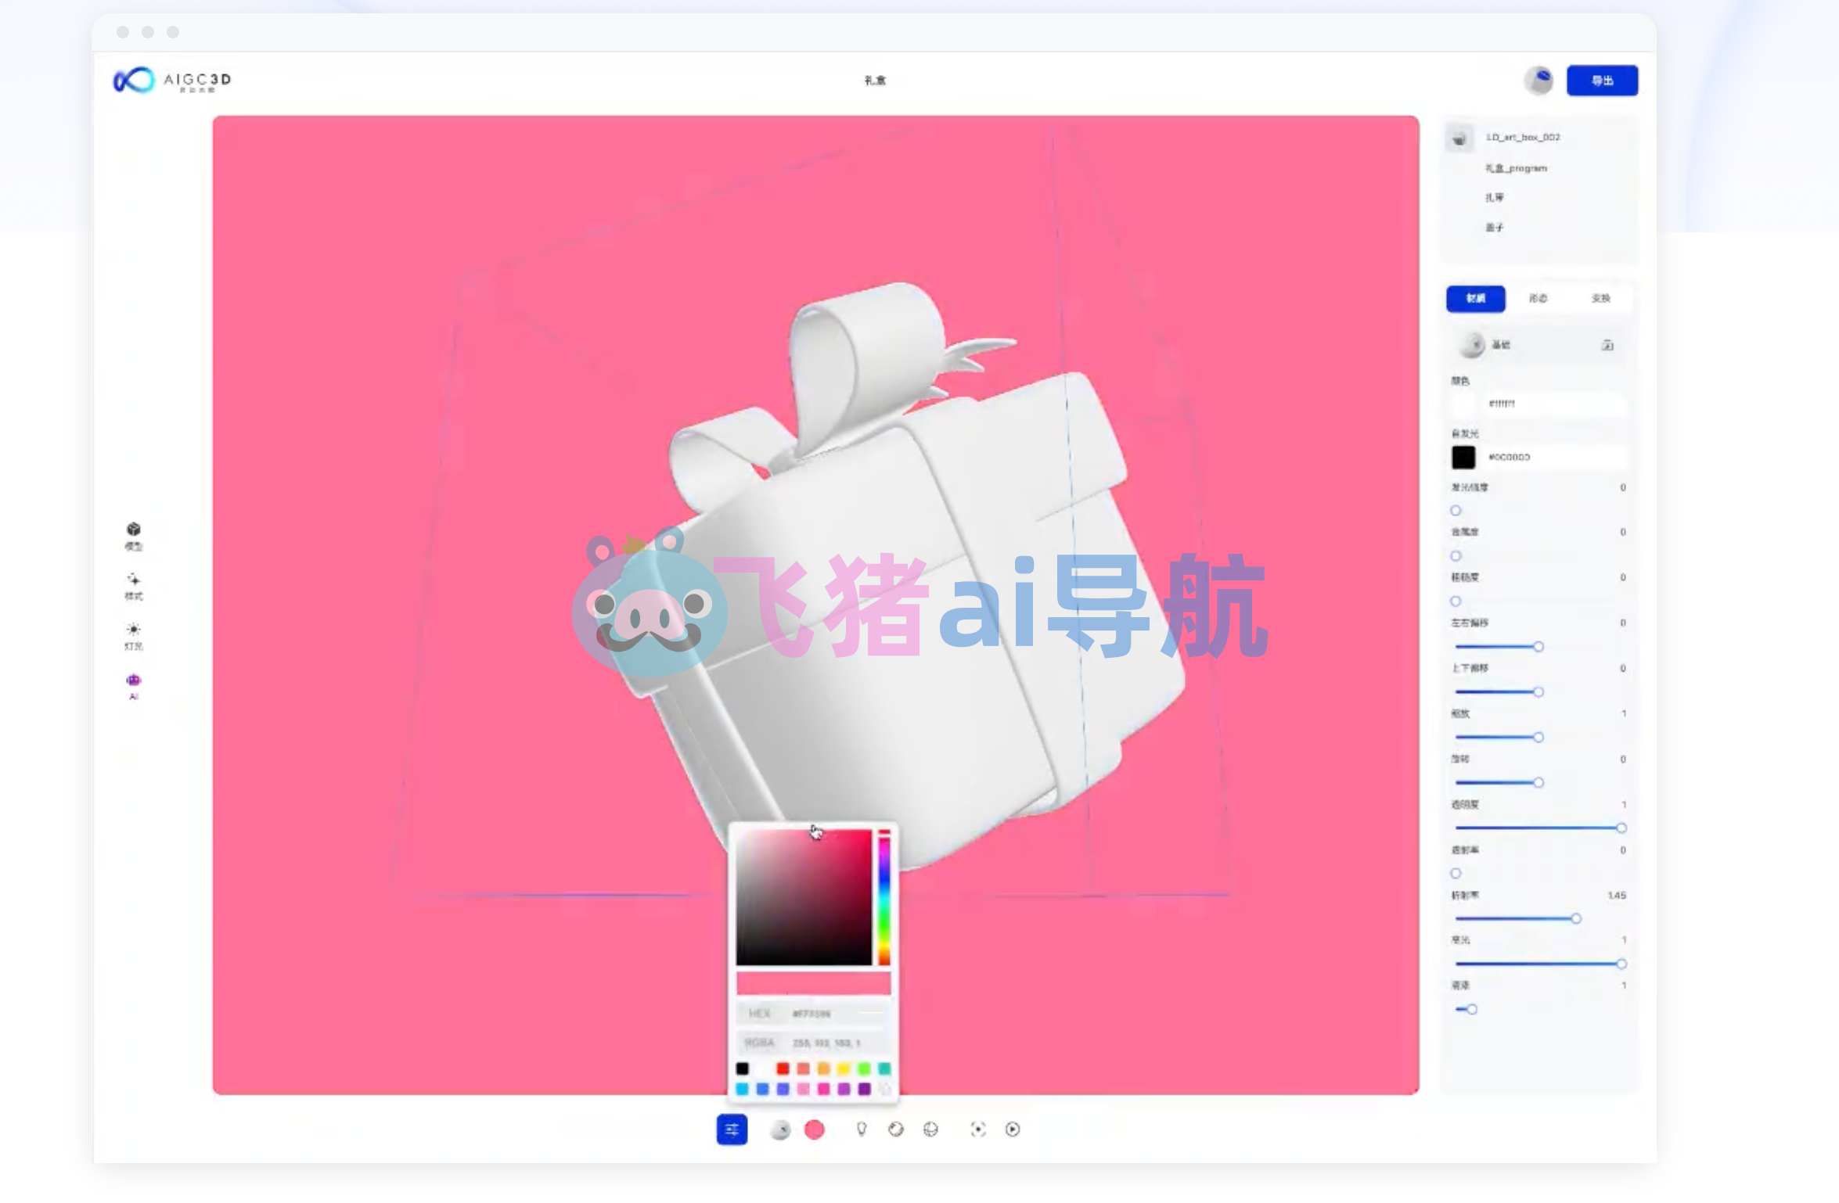
Task: Select the 扎带 item in the object tree
Action: [x=1495, y=197]
